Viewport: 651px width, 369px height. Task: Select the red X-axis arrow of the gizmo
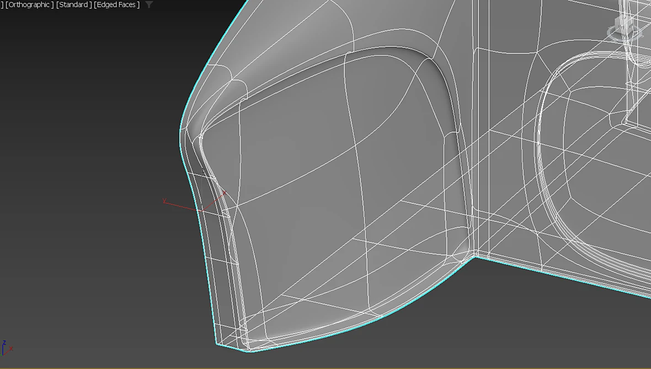[x=214, y=200]
